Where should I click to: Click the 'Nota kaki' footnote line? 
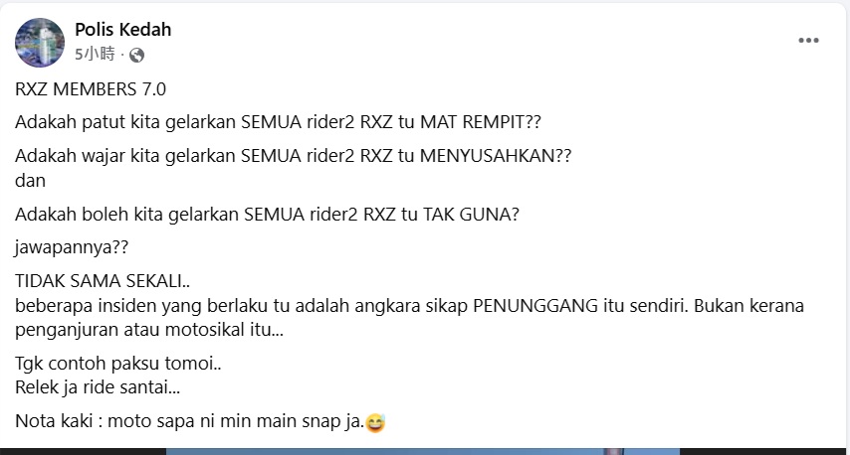click(200, 421)
